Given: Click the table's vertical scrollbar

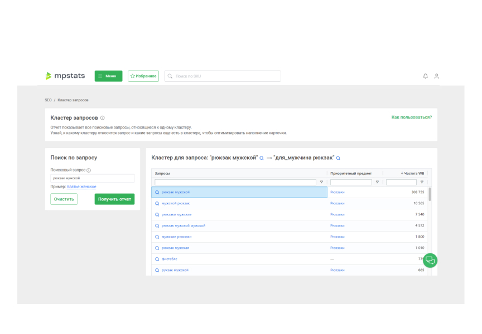Looking at the screenshot, I should (430, 194).
